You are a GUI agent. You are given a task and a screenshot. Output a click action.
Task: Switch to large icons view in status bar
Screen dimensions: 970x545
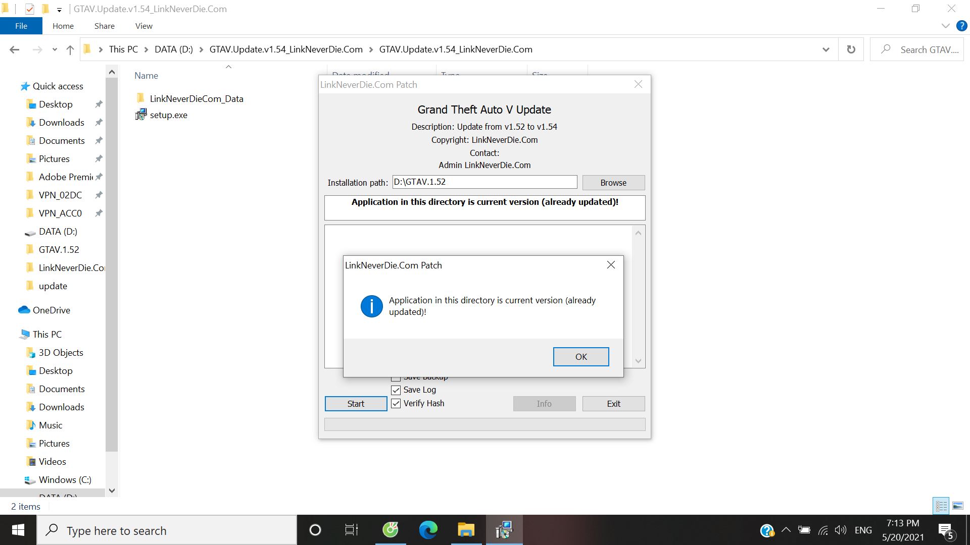957,506
